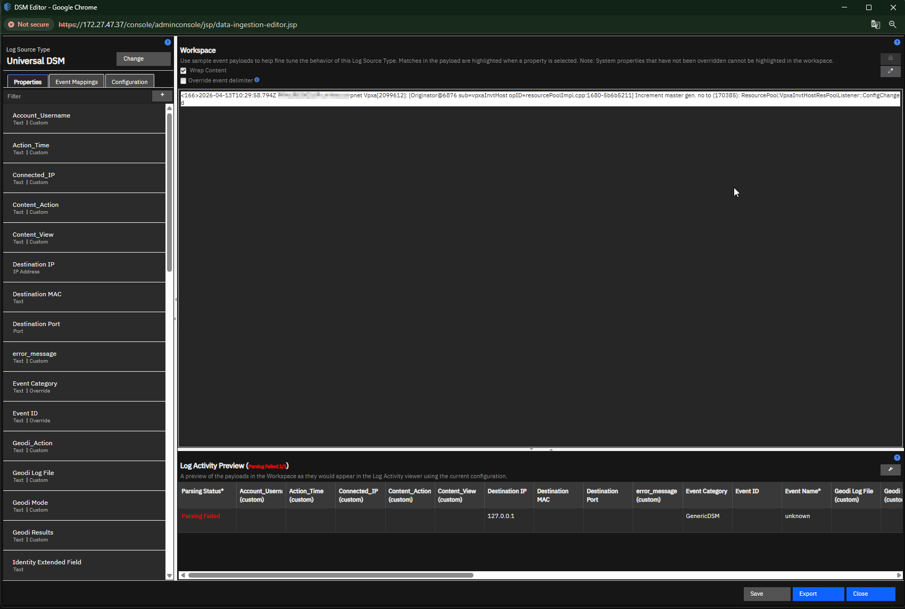Maximize the Chrome window

(868, 7)
